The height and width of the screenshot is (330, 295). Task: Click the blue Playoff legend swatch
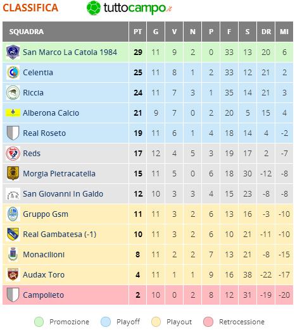point(106,322)
